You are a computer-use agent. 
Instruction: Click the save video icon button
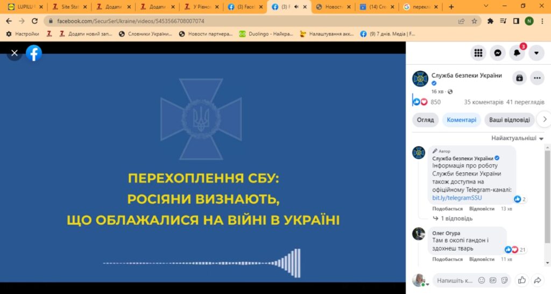click(519, 78)
